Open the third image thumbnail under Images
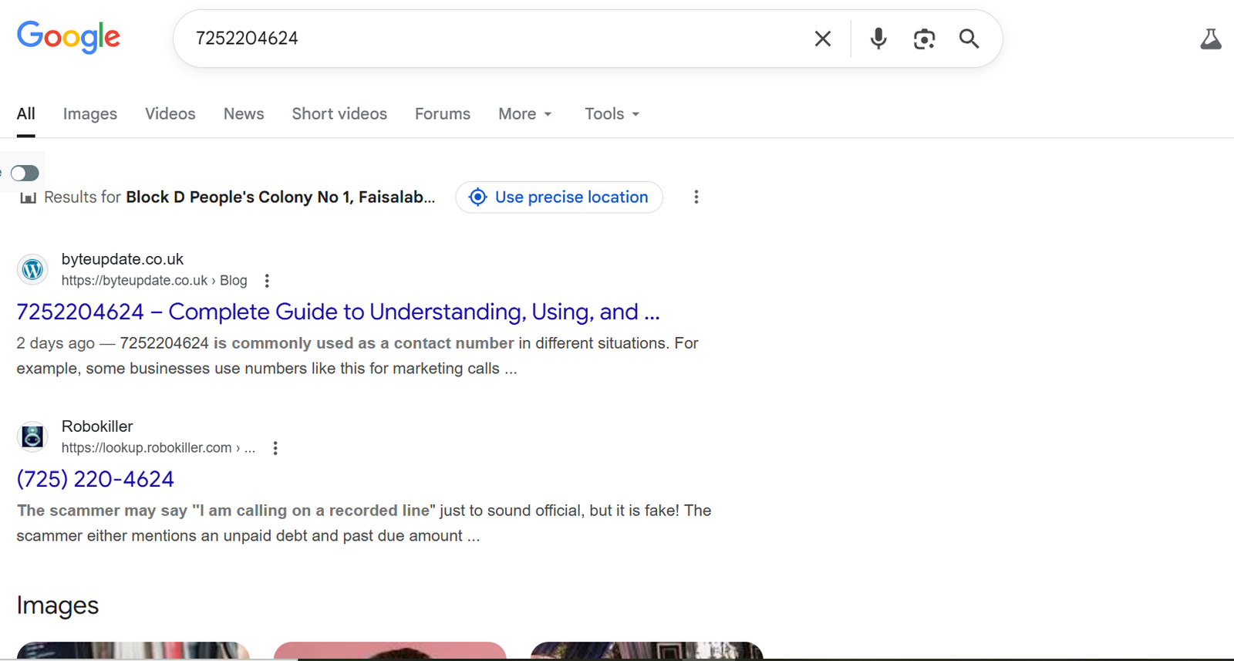The width and height of the screenshot is (1234, 661). (647, 651)
